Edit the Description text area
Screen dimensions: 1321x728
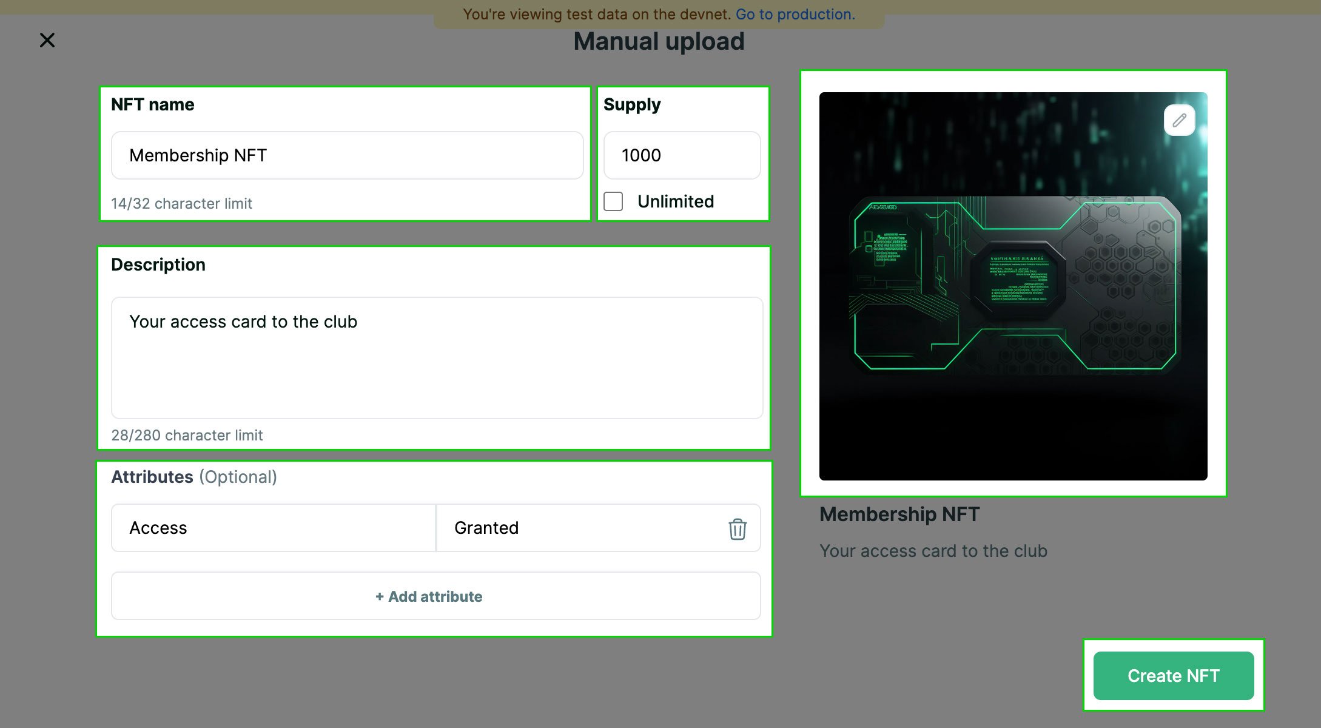(x=437, y=358)
